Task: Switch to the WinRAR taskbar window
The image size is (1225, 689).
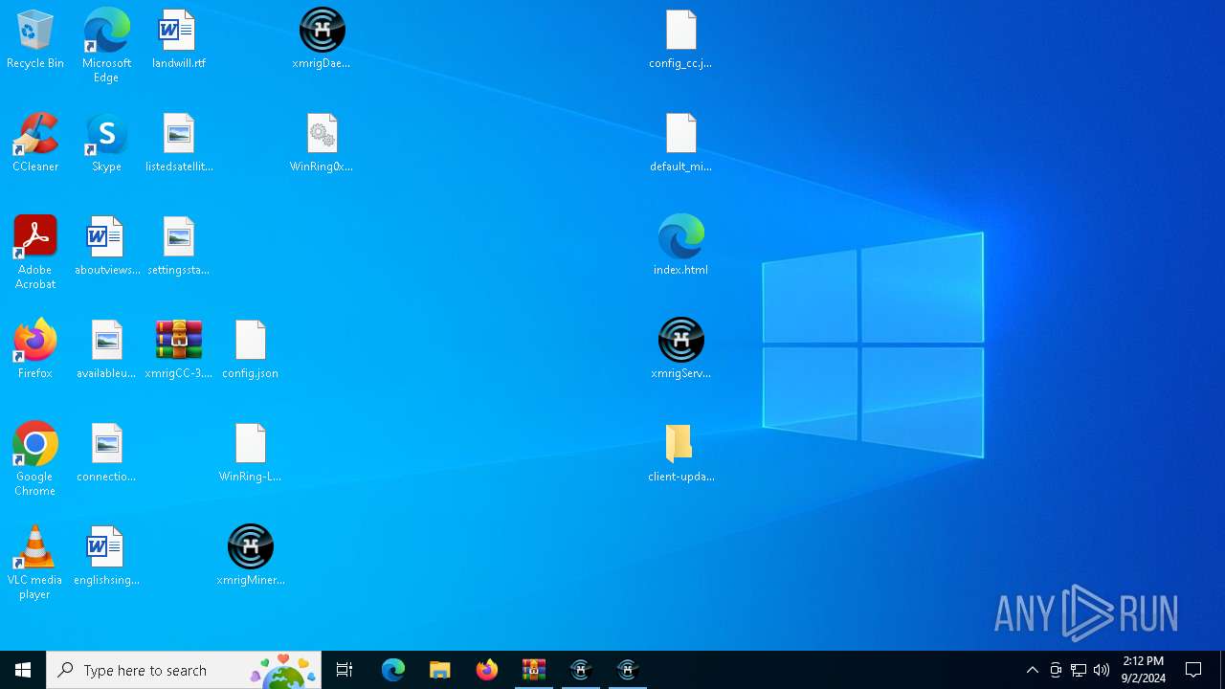Action: click(534, 670)
